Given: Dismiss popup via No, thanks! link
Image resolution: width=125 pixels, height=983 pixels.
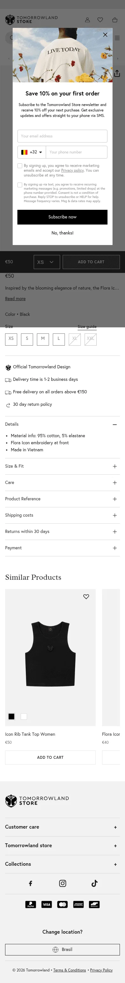Looking at the screenshot, I should point(62,233).
